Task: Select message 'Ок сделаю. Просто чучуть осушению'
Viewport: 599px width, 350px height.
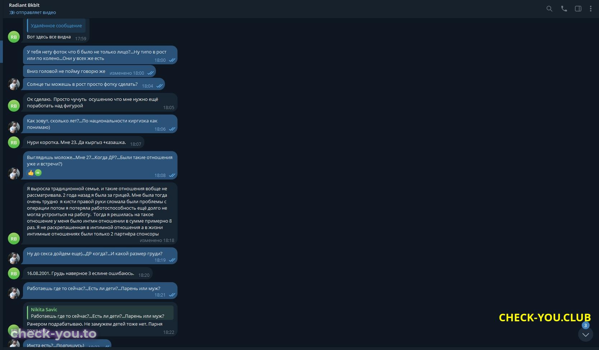Action: 100,103
